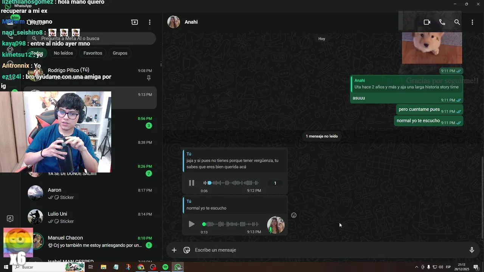The width and height of the screenshot is (484, 272).
Task: Expand hidden system tray icons
Action: coord(417,267)
